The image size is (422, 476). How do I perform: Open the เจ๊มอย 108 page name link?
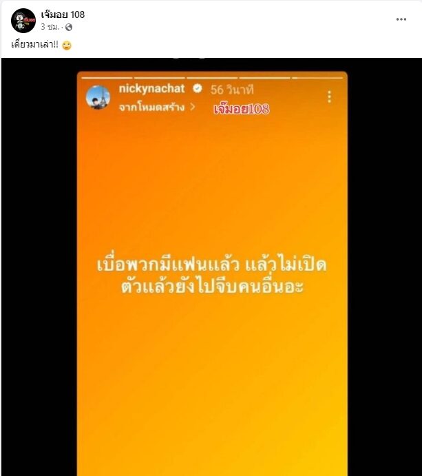(63, 14)
